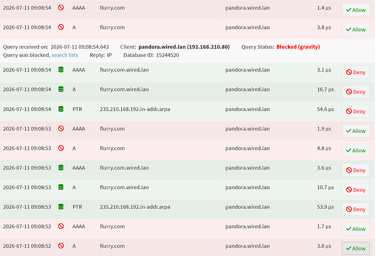Click blocked icon for 09:08:53 AAAA flurry.com
The image size is (376, 256).
(61, 129)
